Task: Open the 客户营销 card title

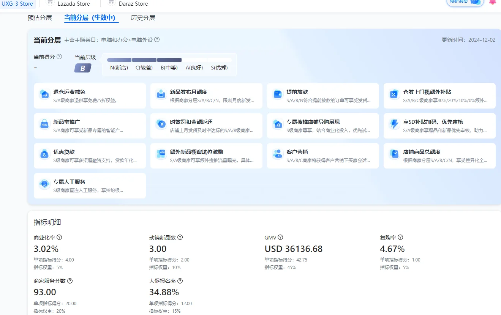Action: (297, 152)
